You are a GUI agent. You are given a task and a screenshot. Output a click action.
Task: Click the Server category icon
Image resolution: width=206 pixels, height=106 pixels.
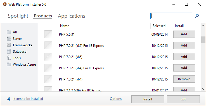pyautogui.click(x=9, y=39)
